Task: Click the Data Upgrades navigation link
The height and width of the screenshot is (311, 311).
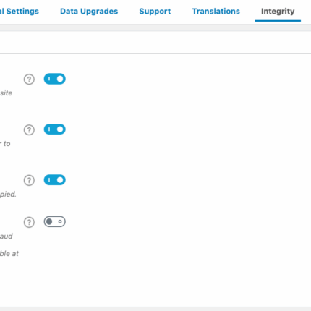Action: [x=89, y=12]
